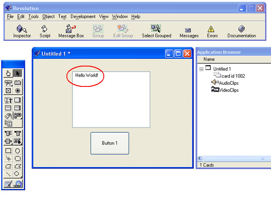271x200 pixels.
Task: Select the Pointer (arrow) edit tool
Action: point(18,74)
